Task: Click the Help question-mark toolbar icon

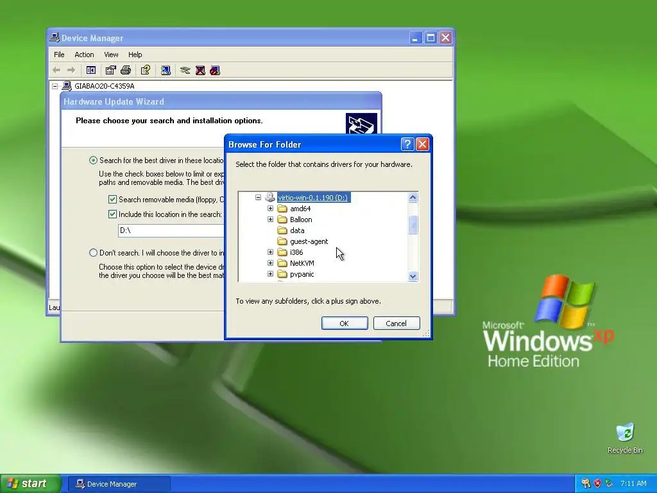Action: point(146,71)
